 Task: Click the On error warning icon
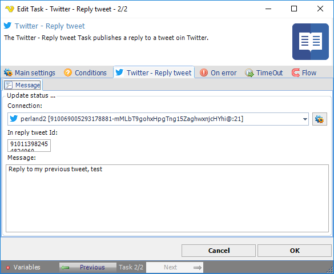[204, 72]
